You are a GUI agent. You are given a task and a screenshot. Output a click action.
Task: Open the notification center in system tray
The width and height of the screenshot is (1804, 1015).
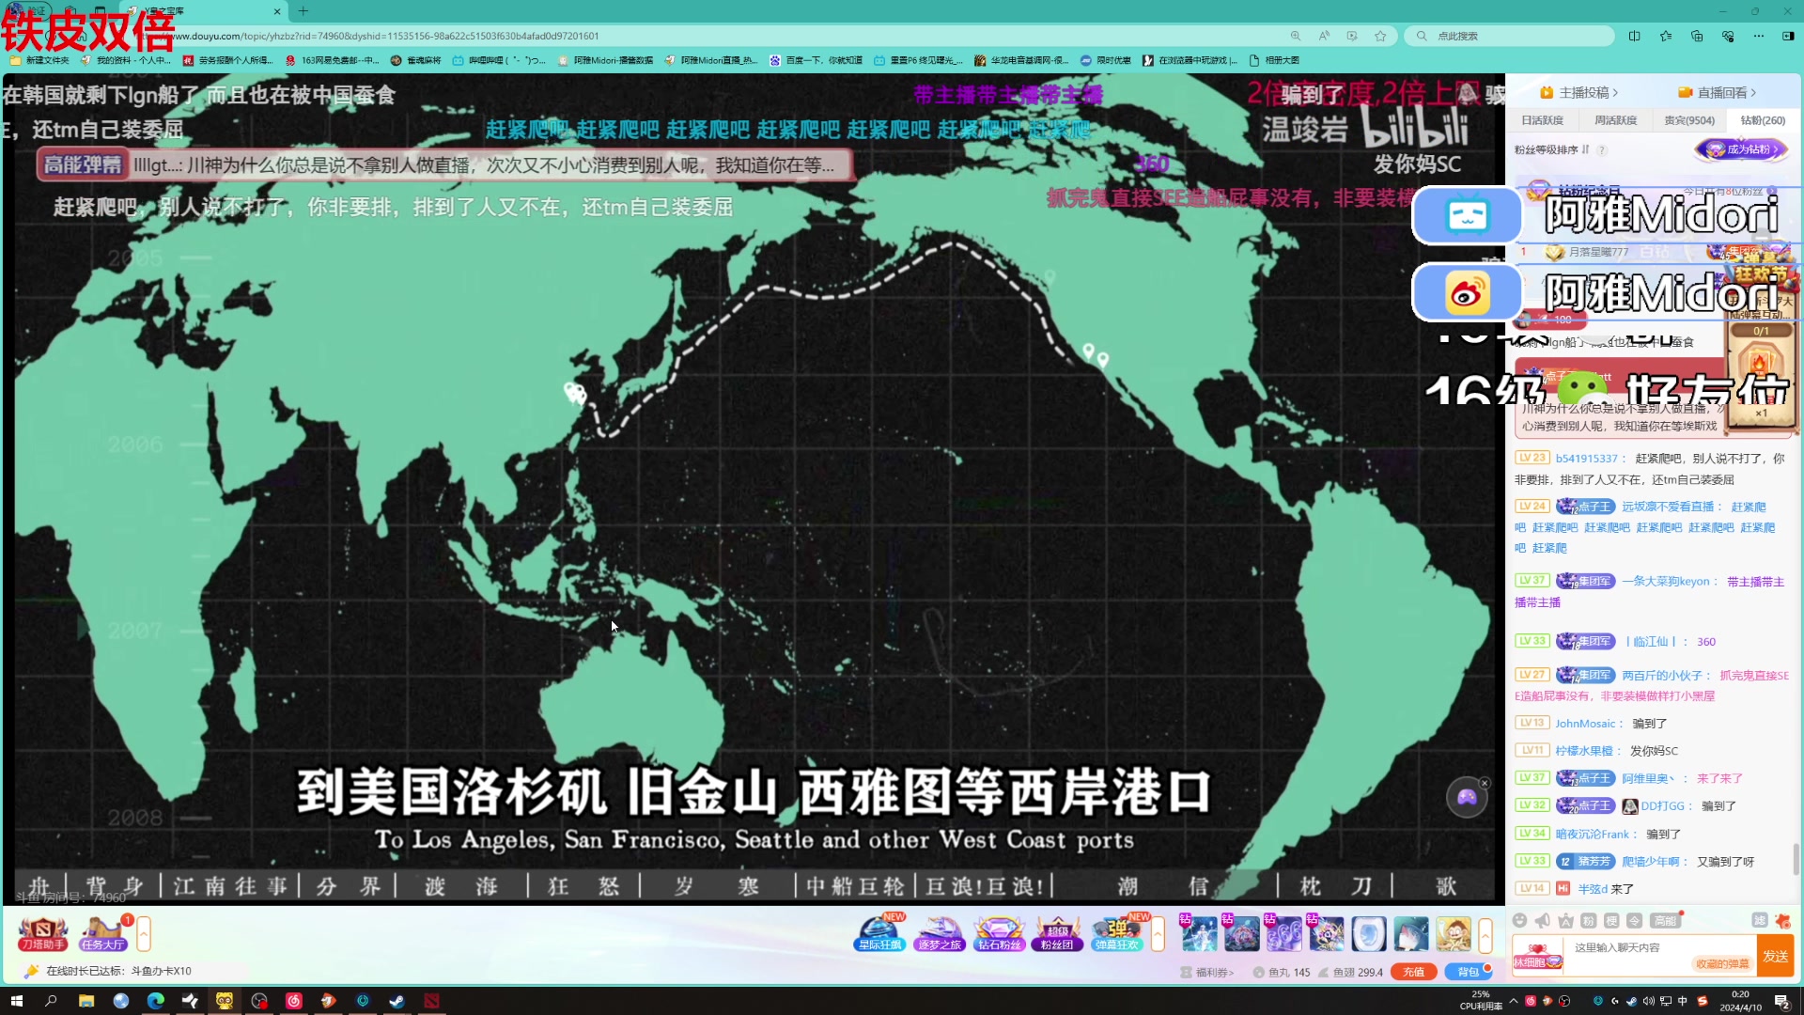[1781, 1001]
